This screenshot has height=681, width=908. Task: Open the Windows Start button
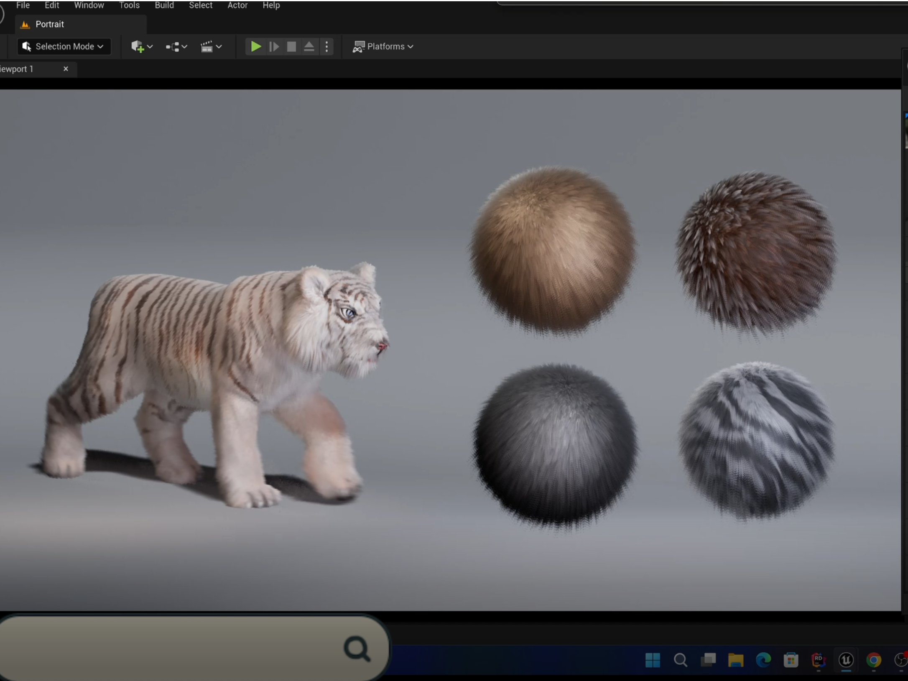click(x=652, y=660)
